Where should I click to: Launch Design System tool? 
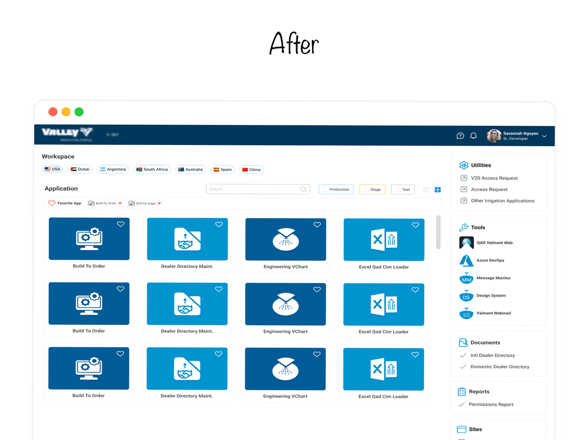click(x=483, y=296)
